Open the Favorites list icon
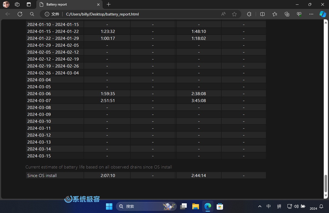329x213 pixels. point(275,14)
